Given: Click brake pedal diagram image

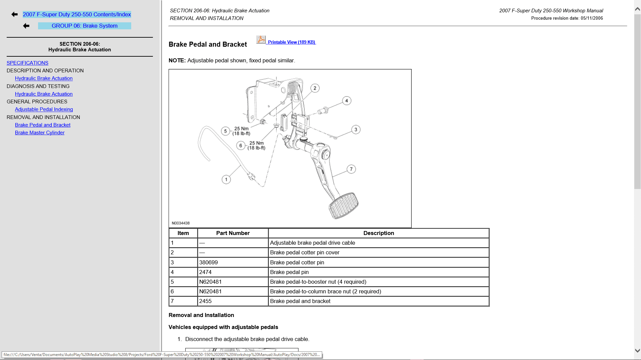Looking at the screenshot, I should coord(290,148).
